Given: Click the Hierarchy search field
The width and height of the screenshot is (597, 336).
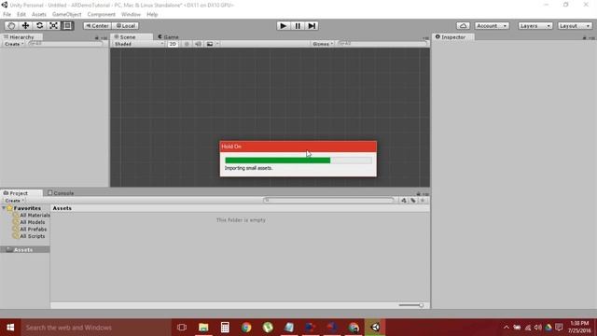Looking at the screenshot, I should coord(65,44).
